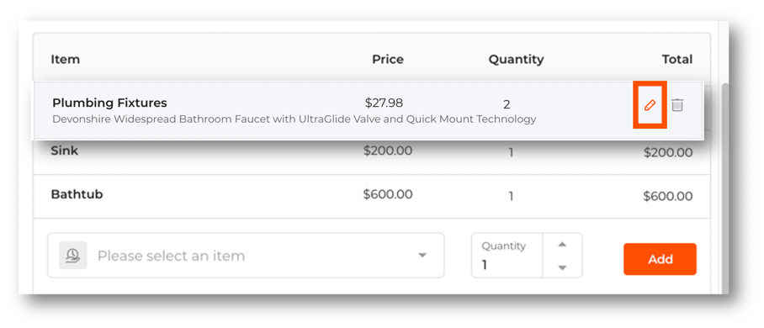
Task: Click the Total column header
Action: click(677, 60)
